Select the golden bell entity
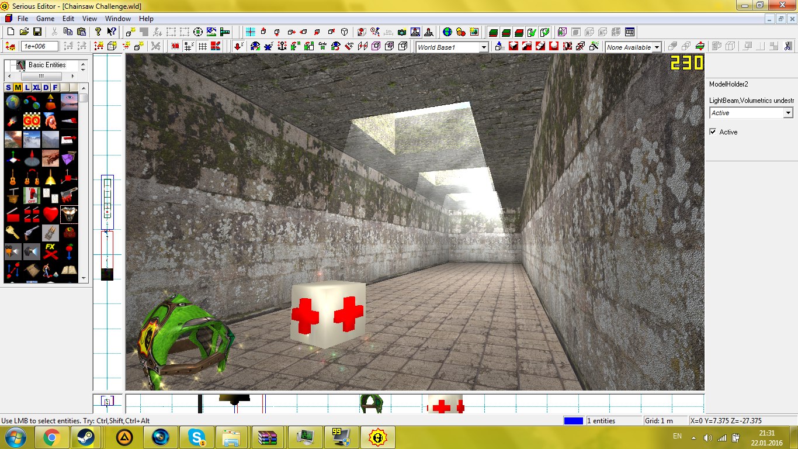The height and width of the screenshot is (449, 798). pos(50,177)
